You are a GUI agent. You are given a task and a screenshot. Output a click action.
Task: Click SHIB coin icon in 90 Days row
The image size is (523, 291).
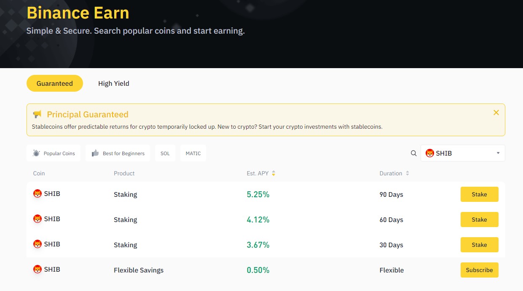(38, 194)
